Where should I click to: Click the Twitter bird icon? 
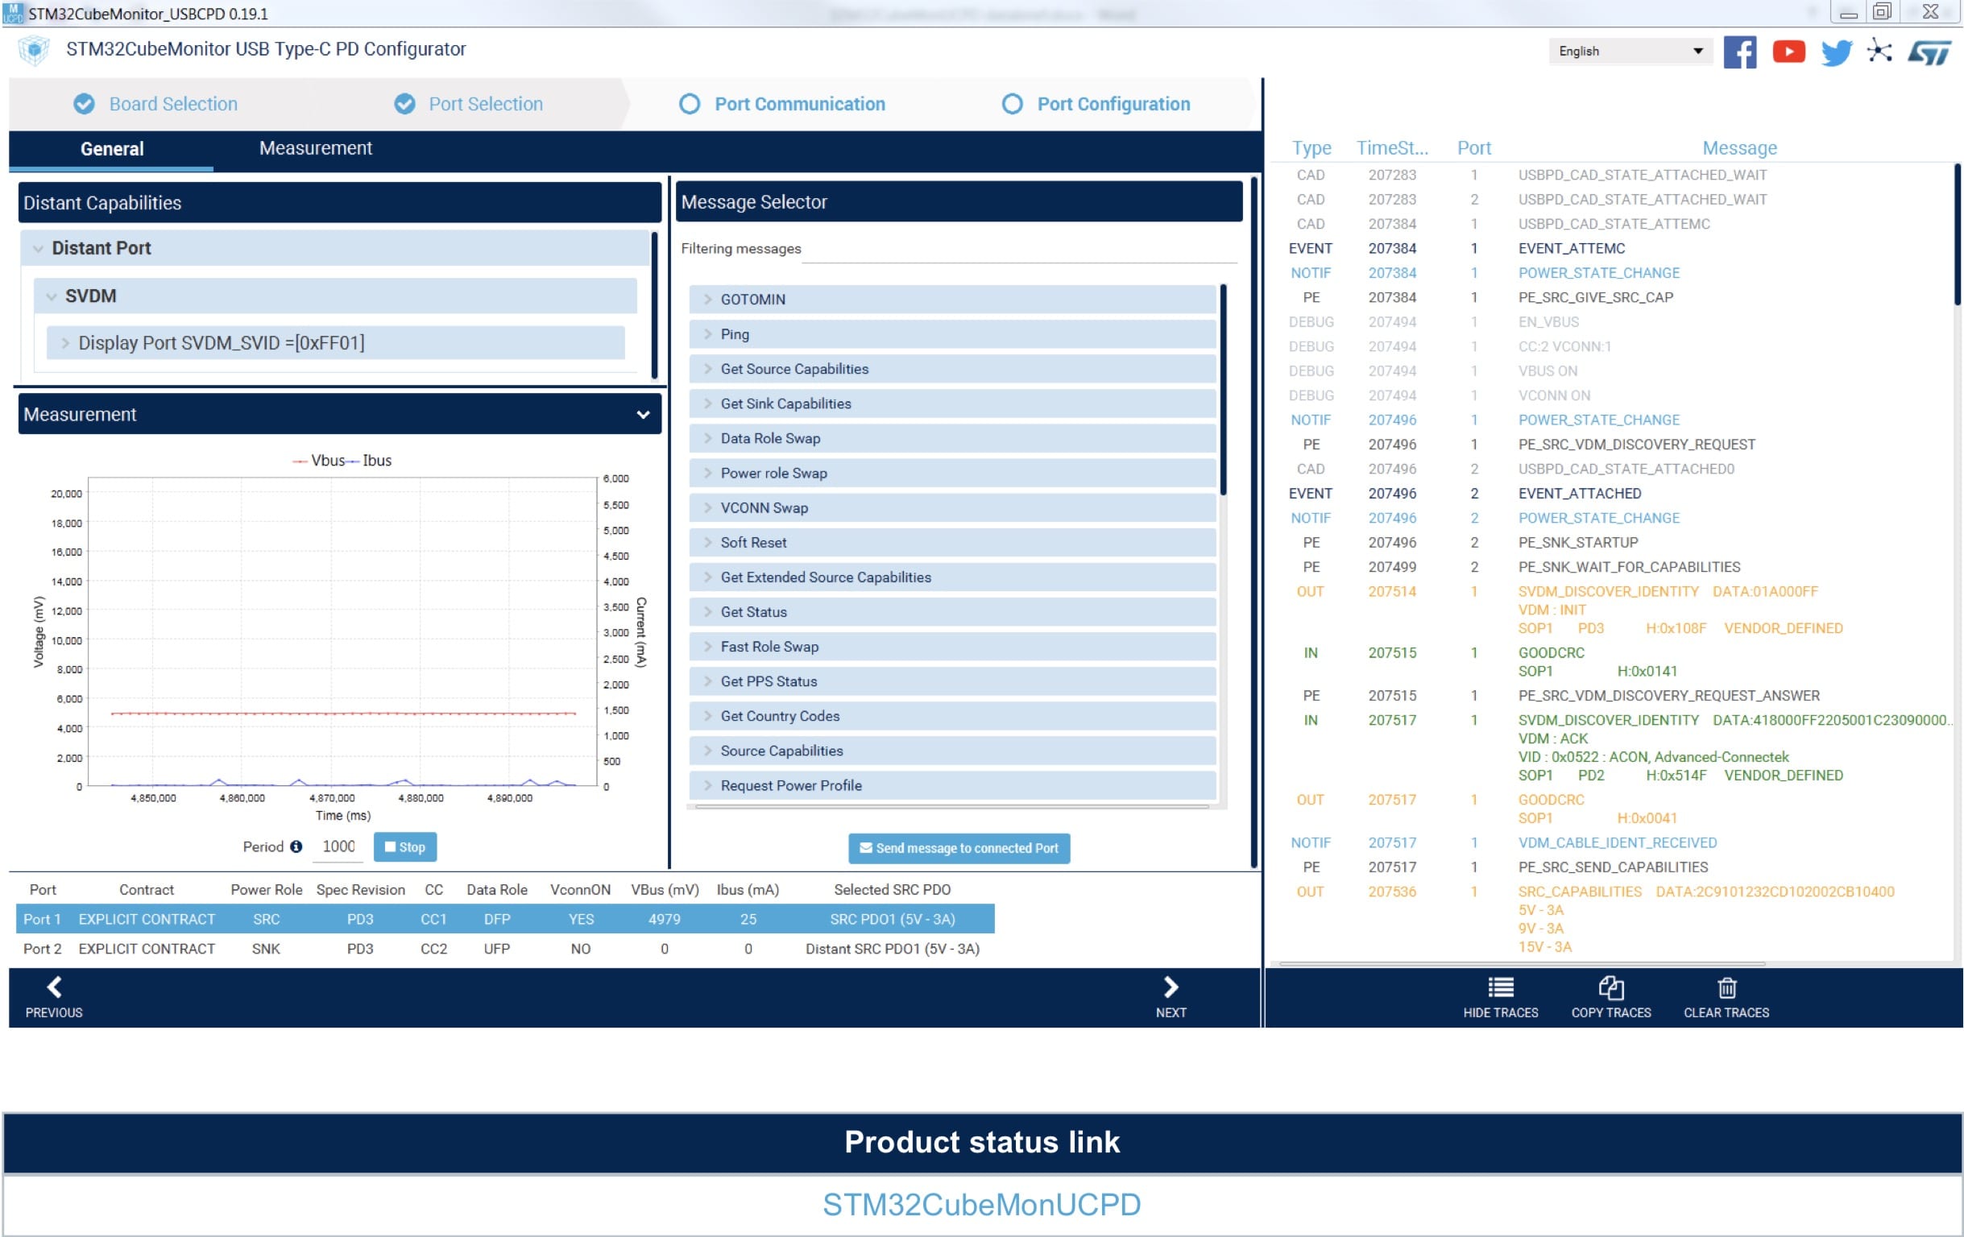(1836, 52)
